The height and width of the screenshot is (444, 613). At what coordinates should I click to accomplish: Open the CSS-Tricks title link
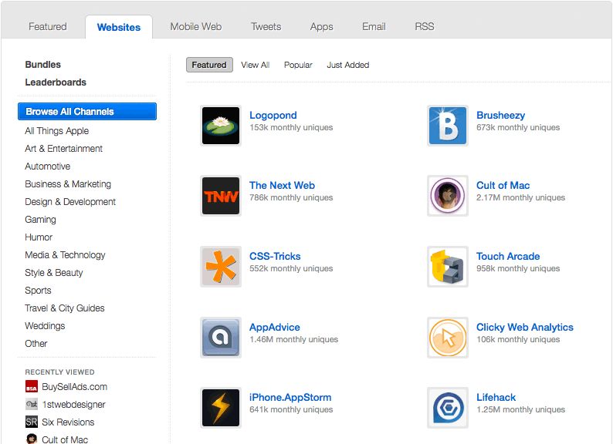pyautogui.click(x=275, y=256)
